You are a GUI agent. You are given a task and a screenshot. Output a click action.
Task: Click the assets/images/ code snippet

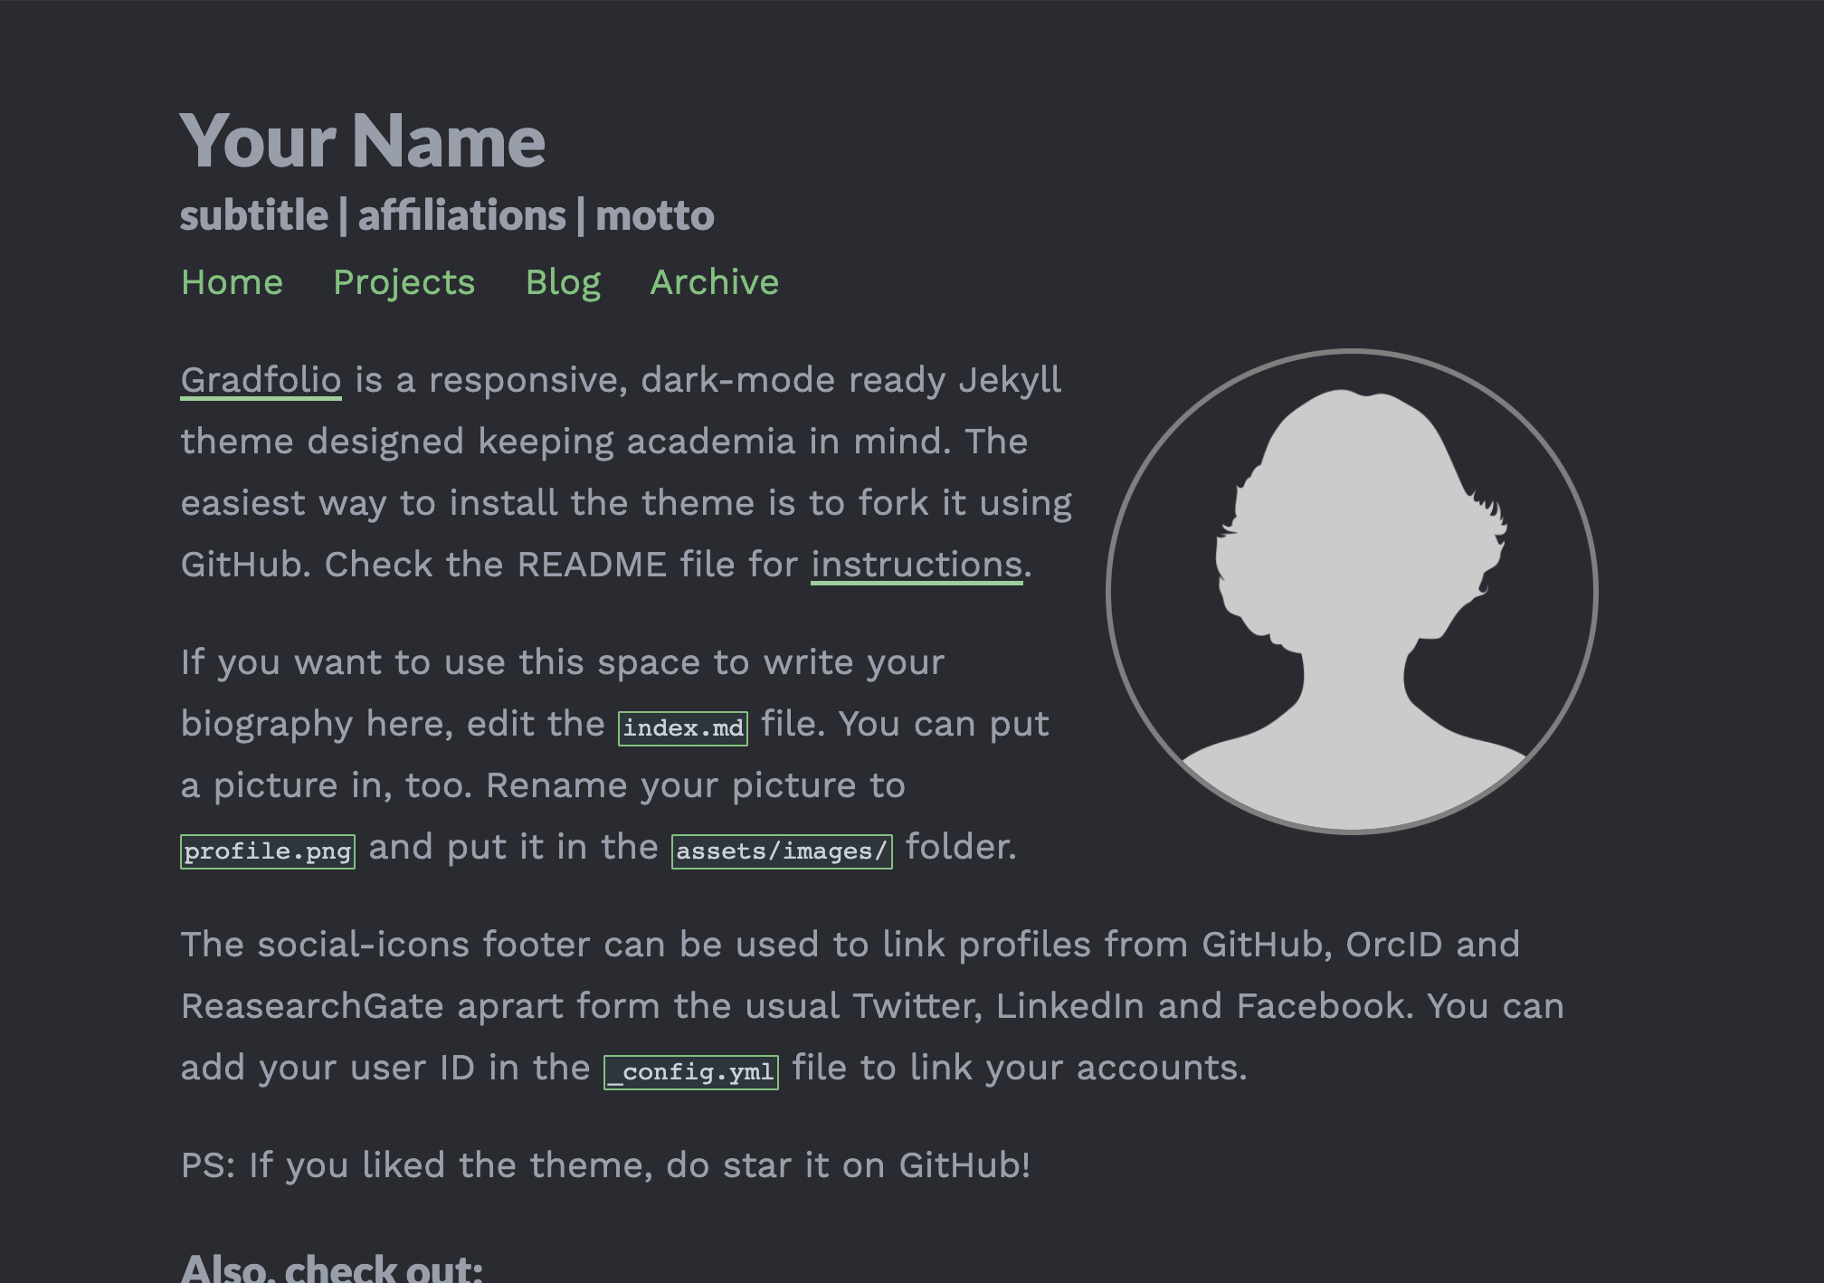[x=782, y=851]
